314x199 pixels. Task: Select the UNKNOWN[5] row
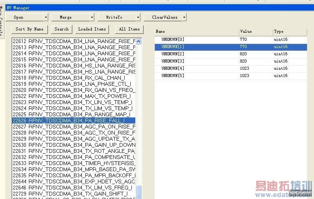click(231, 76)
